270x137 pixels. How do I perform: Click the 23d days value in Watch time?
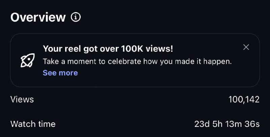(201, 124)
